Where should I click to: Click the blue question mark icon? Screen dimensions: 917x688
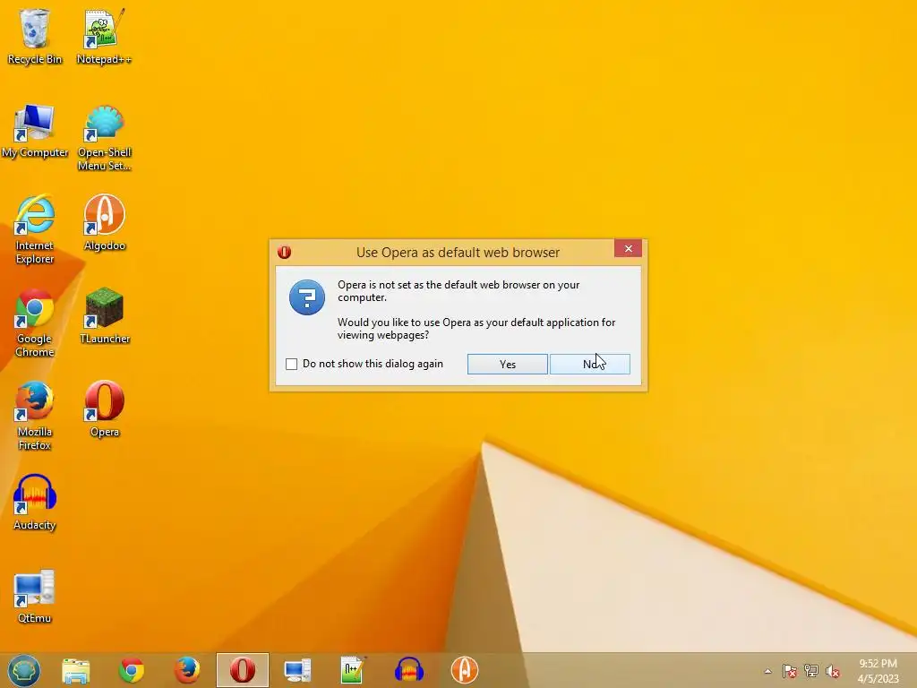pos(307,297)
